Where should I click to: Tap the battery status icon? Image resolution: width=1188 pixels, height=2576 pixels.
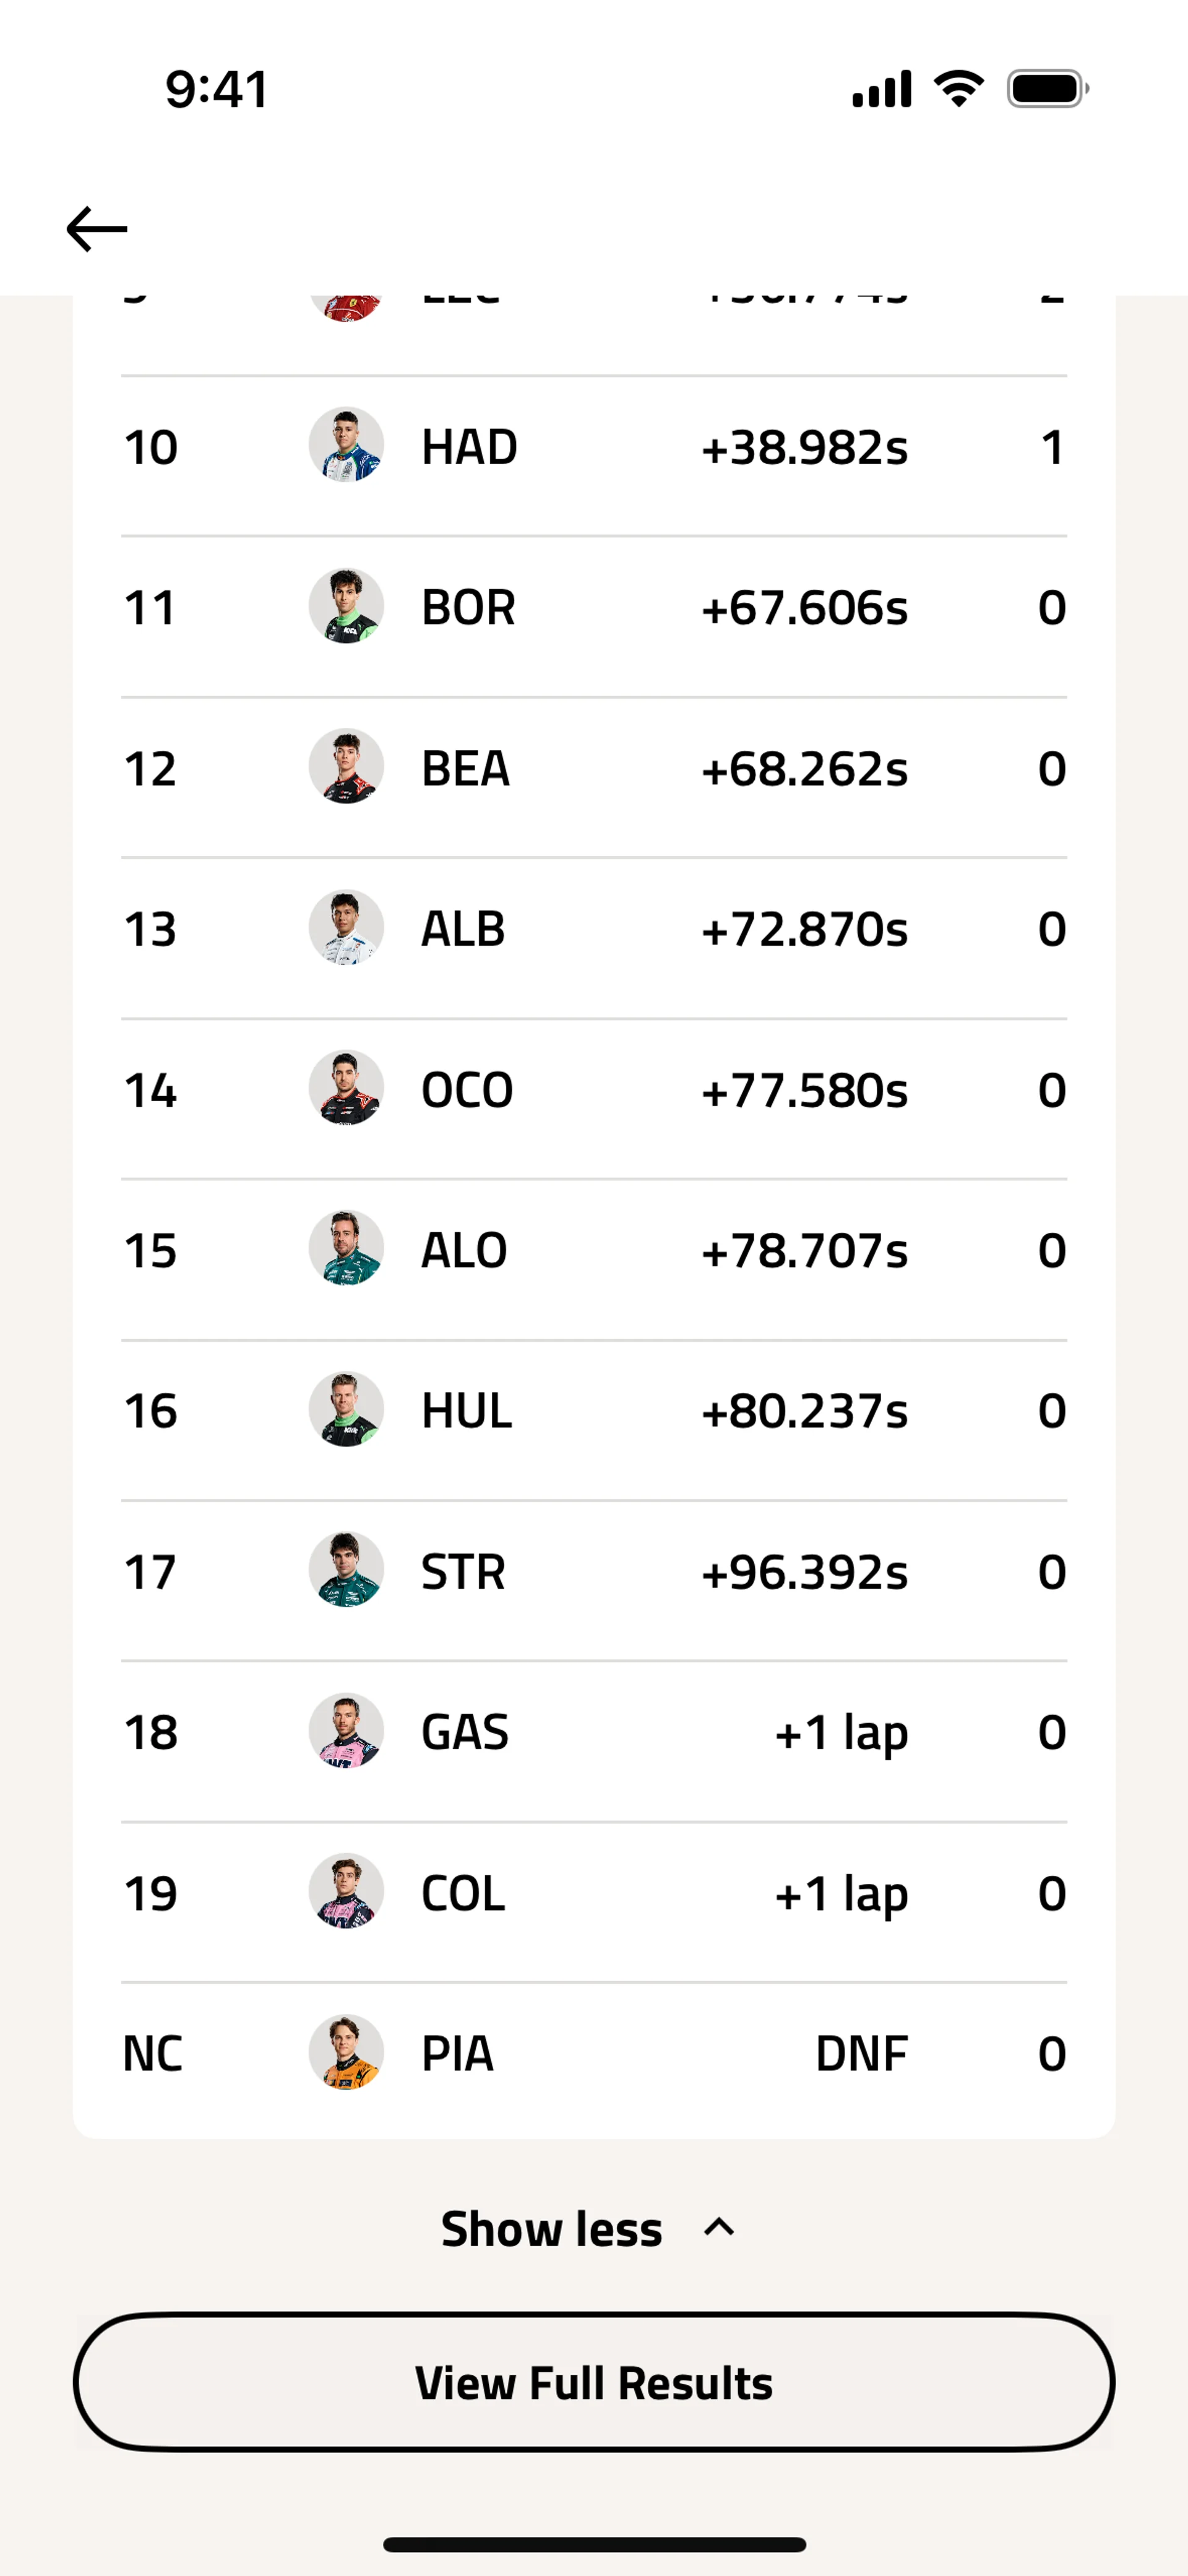click(1047, 89)
